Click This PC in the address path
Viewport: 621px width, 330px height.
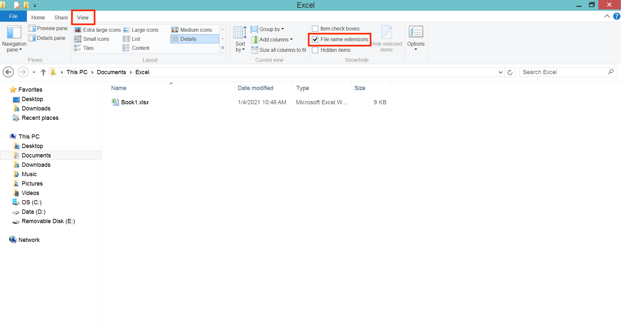77,72
